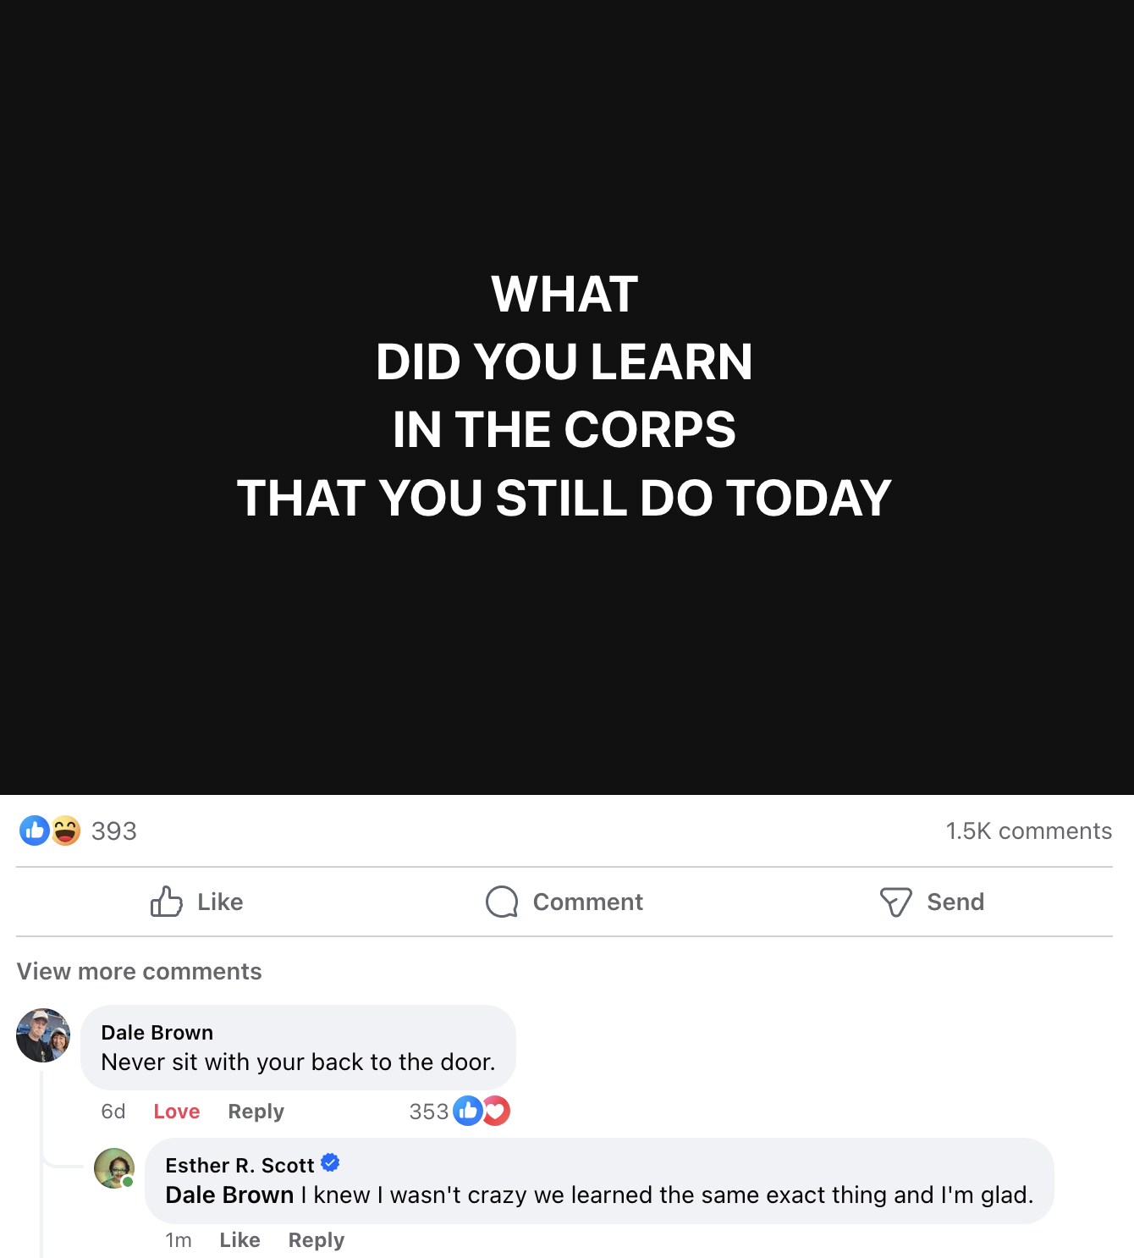Like Esther R. Scott's reply

239,1240
